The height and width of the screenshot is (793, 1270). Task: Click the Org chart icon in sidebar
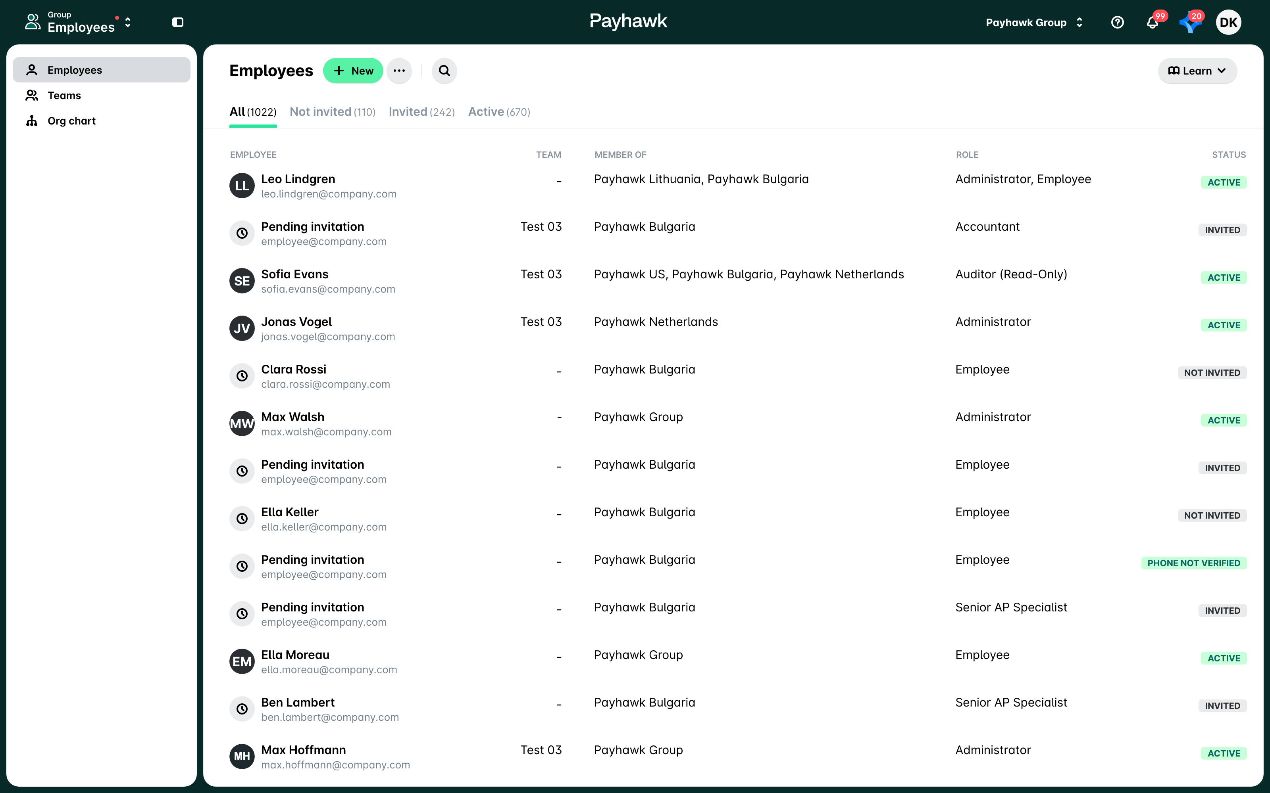(32, 121)
